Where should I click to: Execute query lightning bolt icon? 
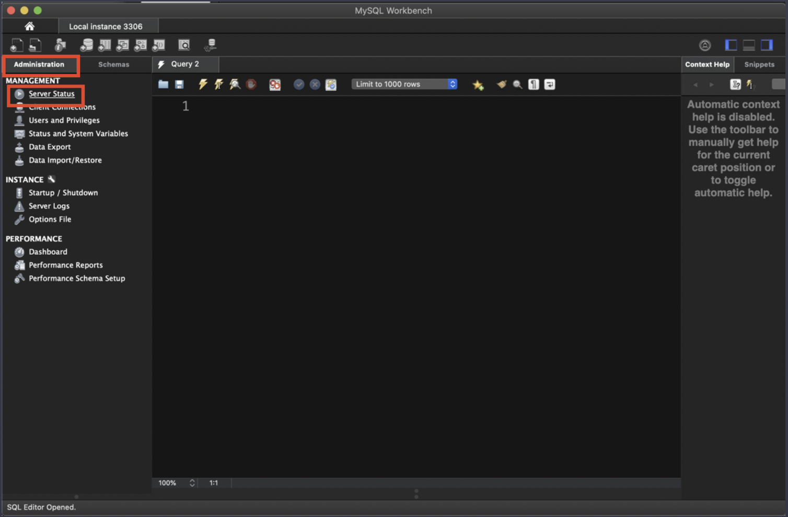(203, 84)
